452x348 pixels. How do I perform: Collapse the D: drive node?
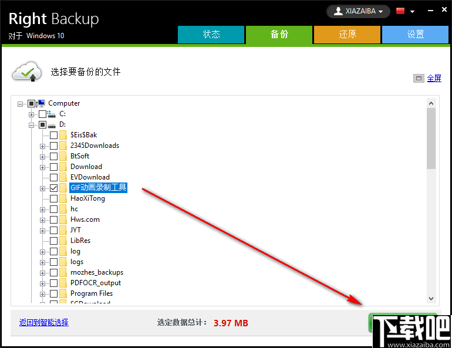pyautogui.click(x=31, y=126)
